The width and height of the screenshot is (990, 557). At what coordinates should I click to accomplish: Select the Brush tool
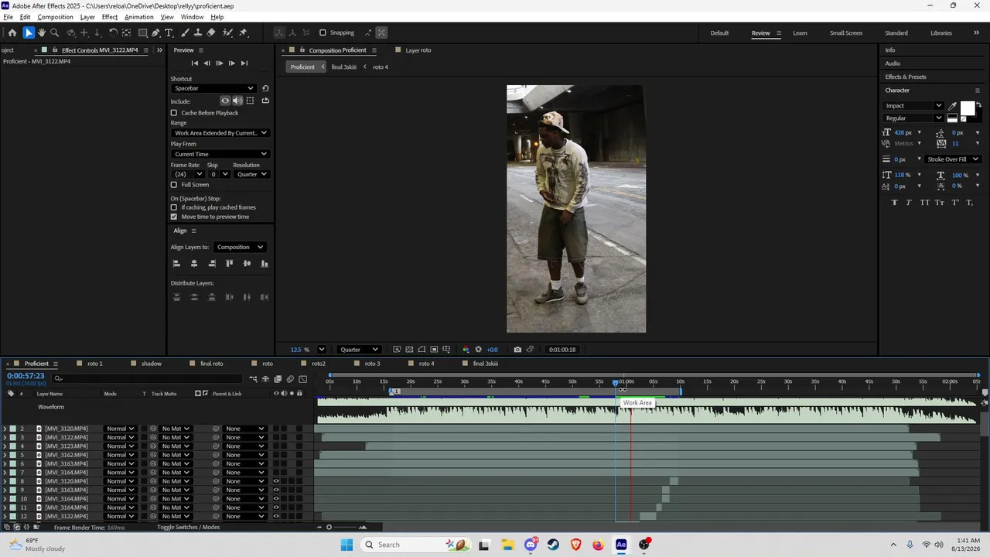tap(186, 32)
